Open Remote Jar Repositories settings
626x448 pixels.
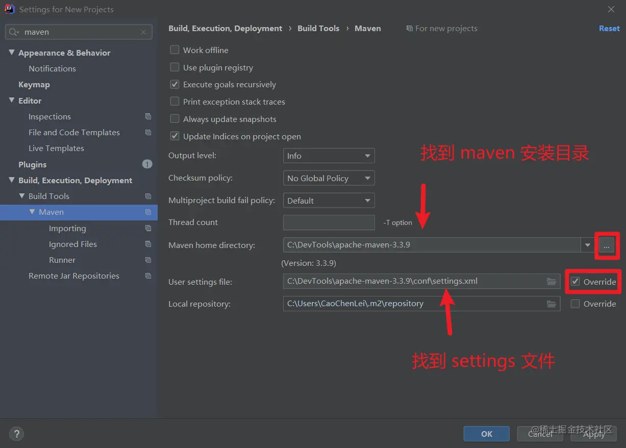[x=74, y=276]
